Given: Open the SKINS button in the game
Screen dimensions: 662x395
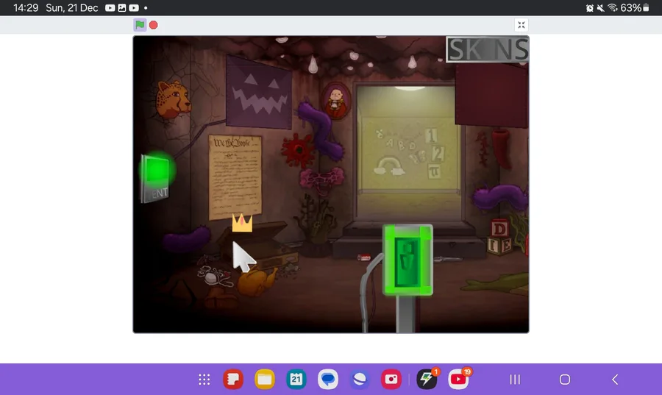Looking at the screenshot, I should [x=488, y=49].
